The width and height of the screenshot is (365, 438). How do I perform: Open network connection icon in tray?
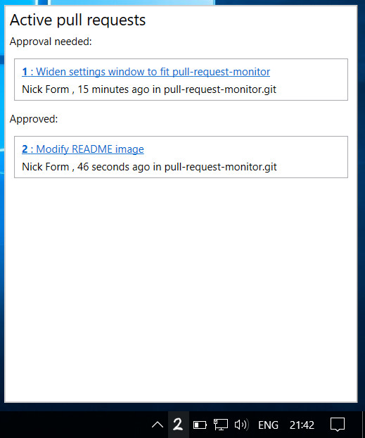pyautogui.click(x=220, y=425)
